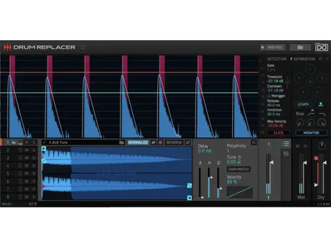This screenshot has width=331, height=248.
Task: Adjust the large rightmost Trim knob
Action: [x=322, y=122]
